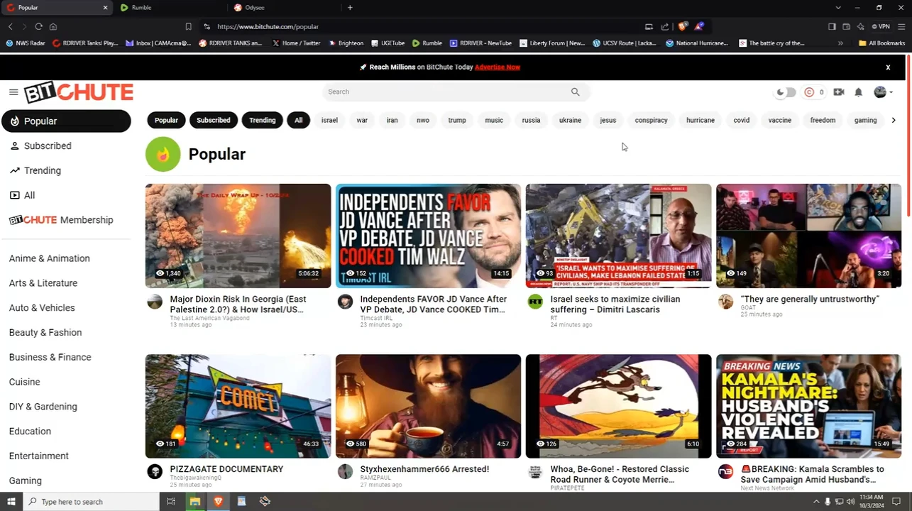
Task: Open BitChute Membership in sidebar
Action: pos(66,220)
